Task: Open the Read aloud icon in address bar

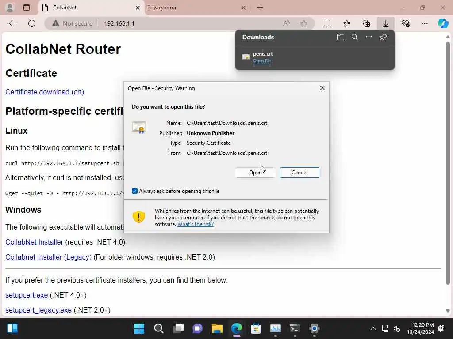Action: point(286,23)
